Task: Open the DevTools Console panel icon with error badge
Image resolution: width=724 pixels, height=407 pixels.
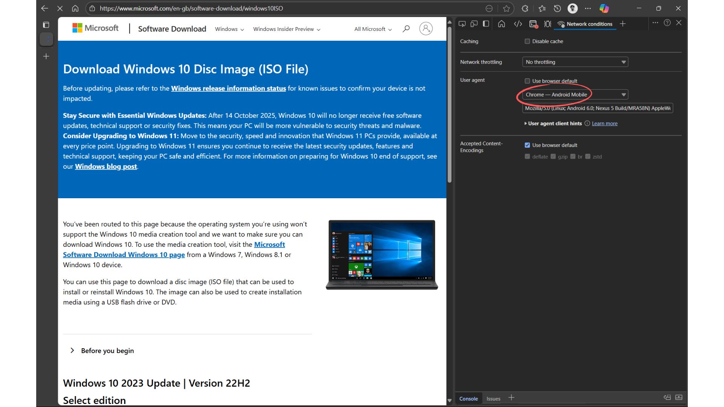Action: [x=533, y=24]
